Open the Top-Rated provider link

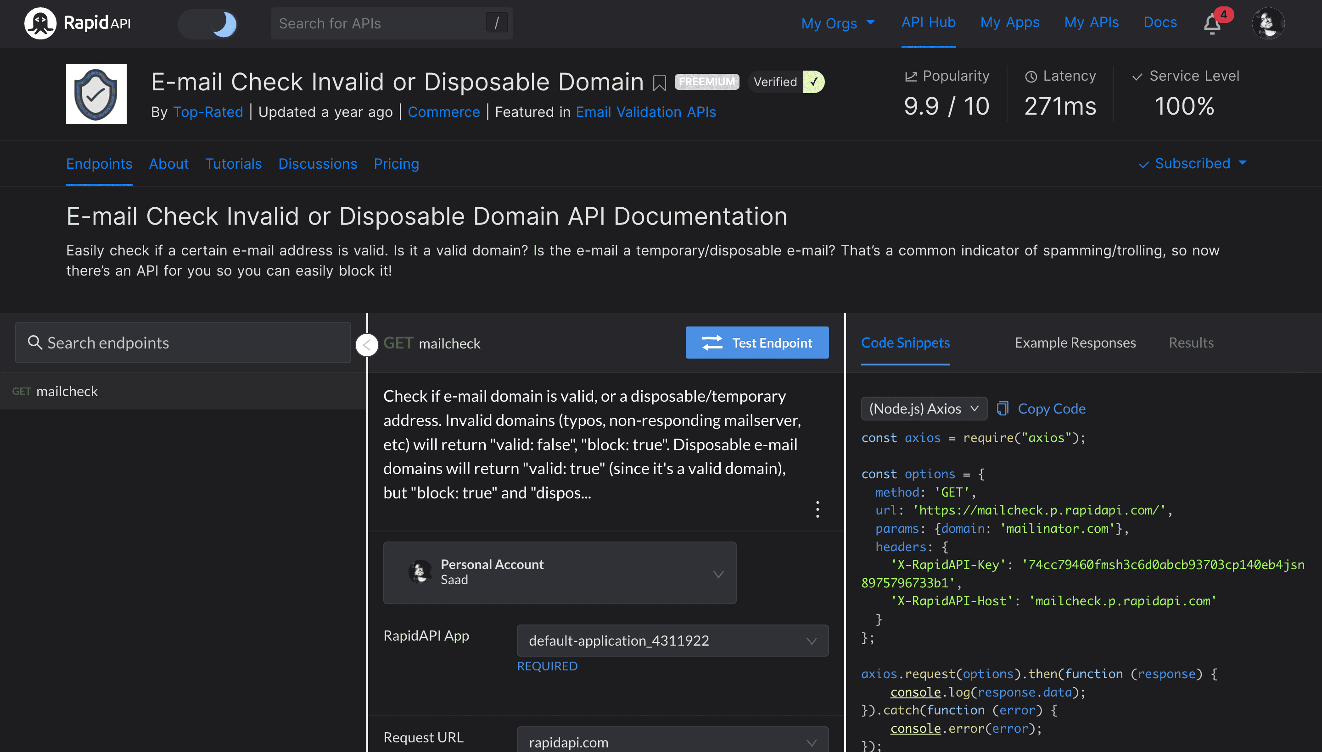pyautogui.click(x=208, y=111)
